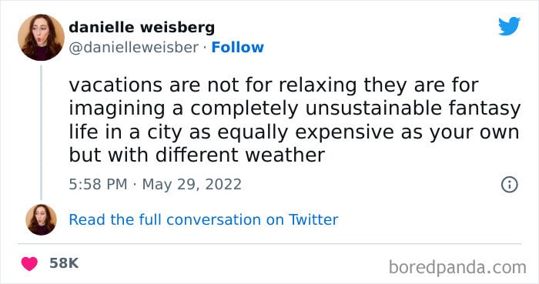The image size is (539, 284).
Task: Click the word unsustainable in the tweet
Action: 373,109
